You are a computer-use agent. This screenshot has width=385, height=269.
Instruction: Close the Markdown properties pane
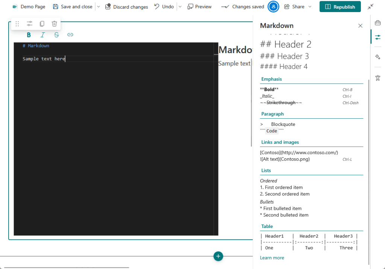tap(360, 26)
